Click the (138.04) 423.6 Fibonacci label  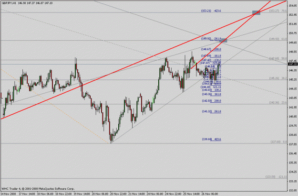point(211,139)
